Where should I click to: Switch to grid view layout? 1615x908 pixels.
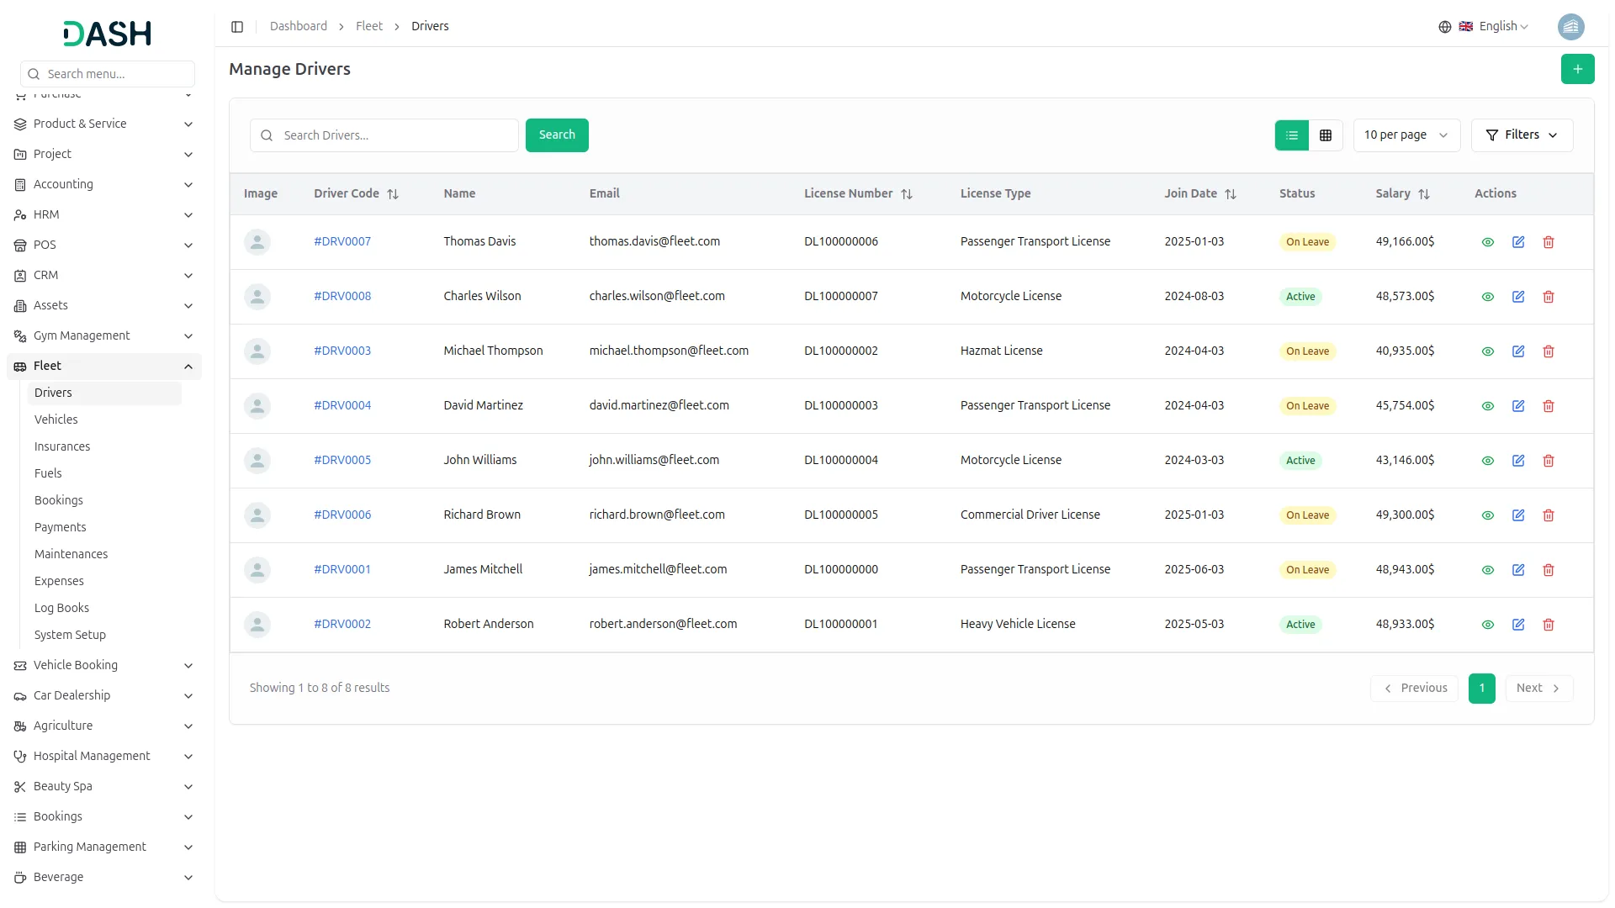(1325, 135)
